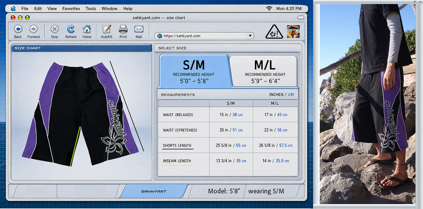Click the 17 in / 43 cm cell

[x=275, y=115]
